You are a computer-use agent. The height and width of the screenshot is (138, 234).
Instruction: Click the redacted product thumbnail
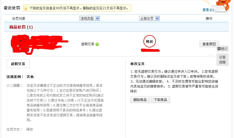pos(21,44)
